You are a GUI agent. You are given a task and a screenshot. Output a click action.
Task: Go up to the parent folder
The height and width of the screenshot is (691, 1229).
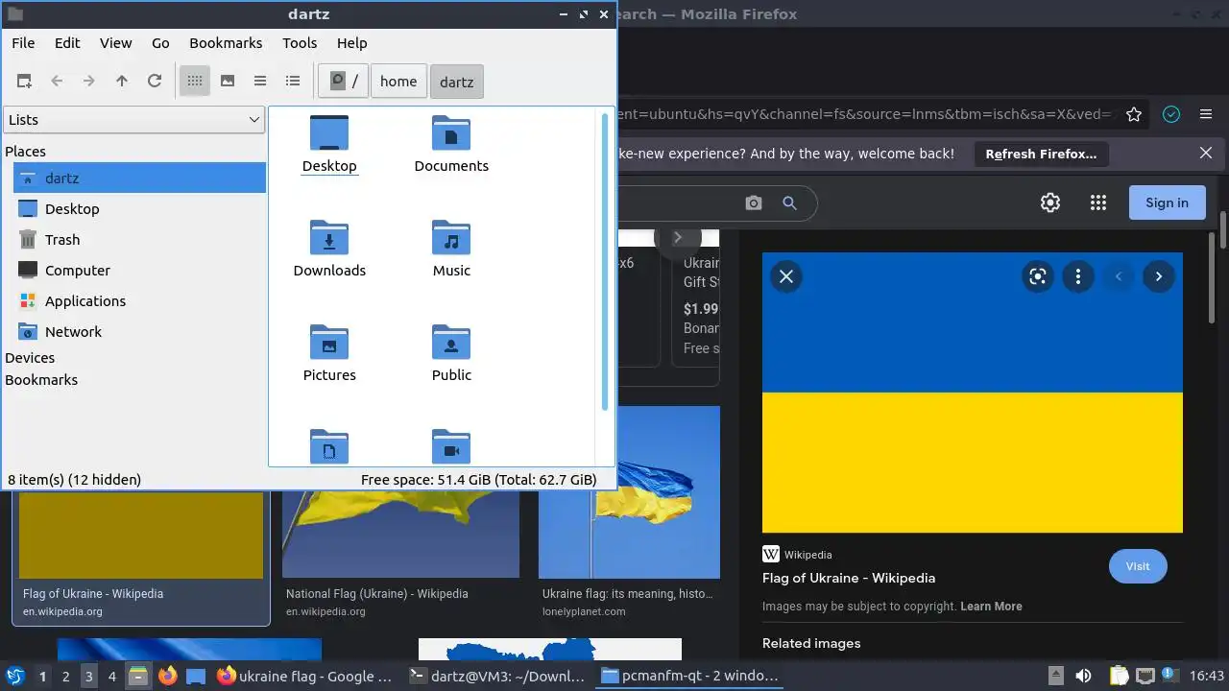122,82
